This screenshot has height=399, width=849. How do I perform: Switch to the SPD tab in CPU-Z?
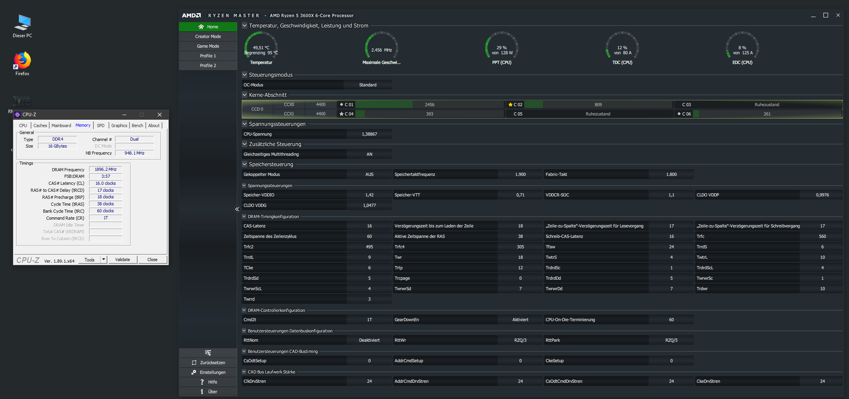(x=101, y=126)
